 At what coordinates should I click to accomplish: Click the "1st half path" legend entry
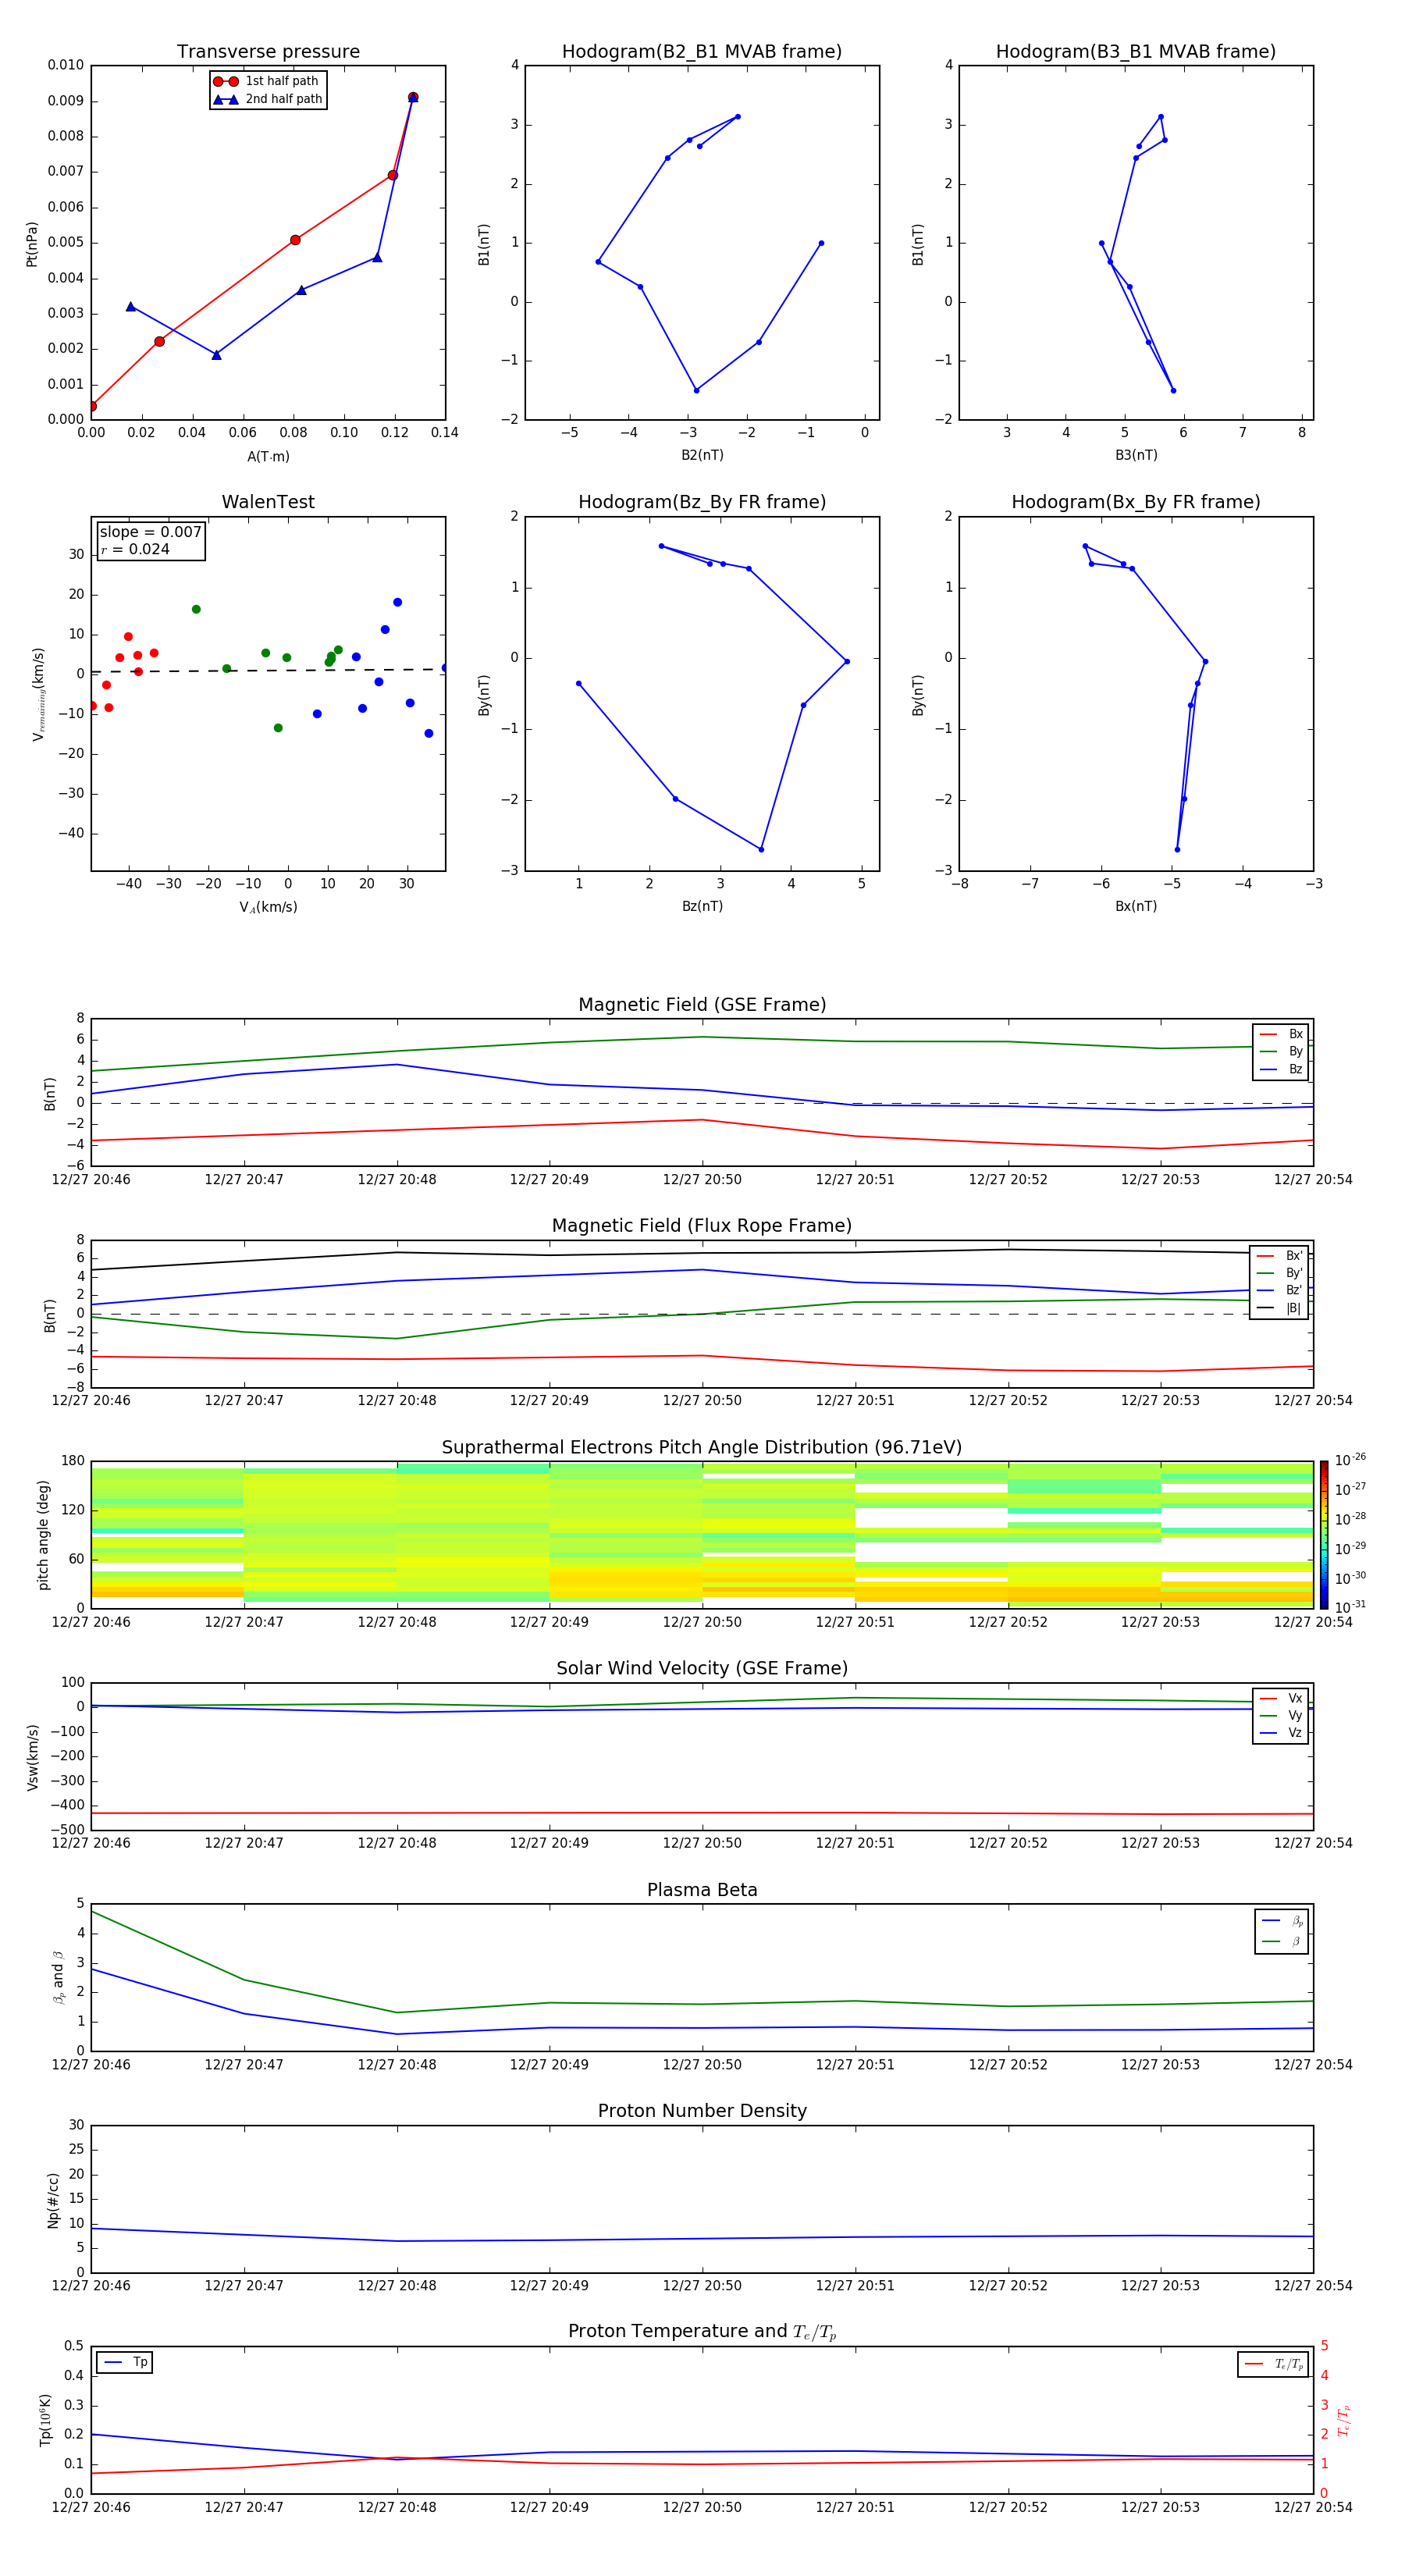click(x=268, y=81)
